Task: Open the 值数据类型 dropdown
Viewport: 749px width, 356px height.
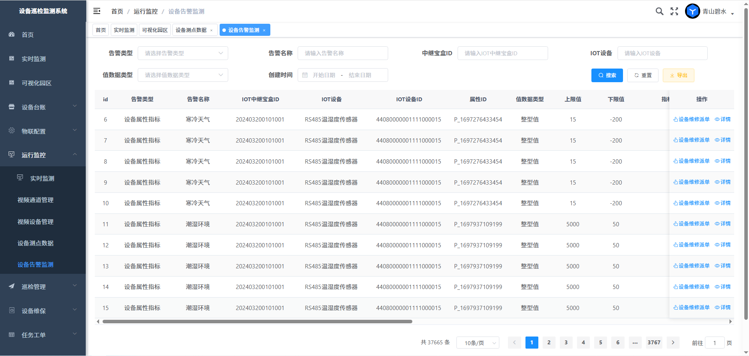Action: tap(183, 75)
